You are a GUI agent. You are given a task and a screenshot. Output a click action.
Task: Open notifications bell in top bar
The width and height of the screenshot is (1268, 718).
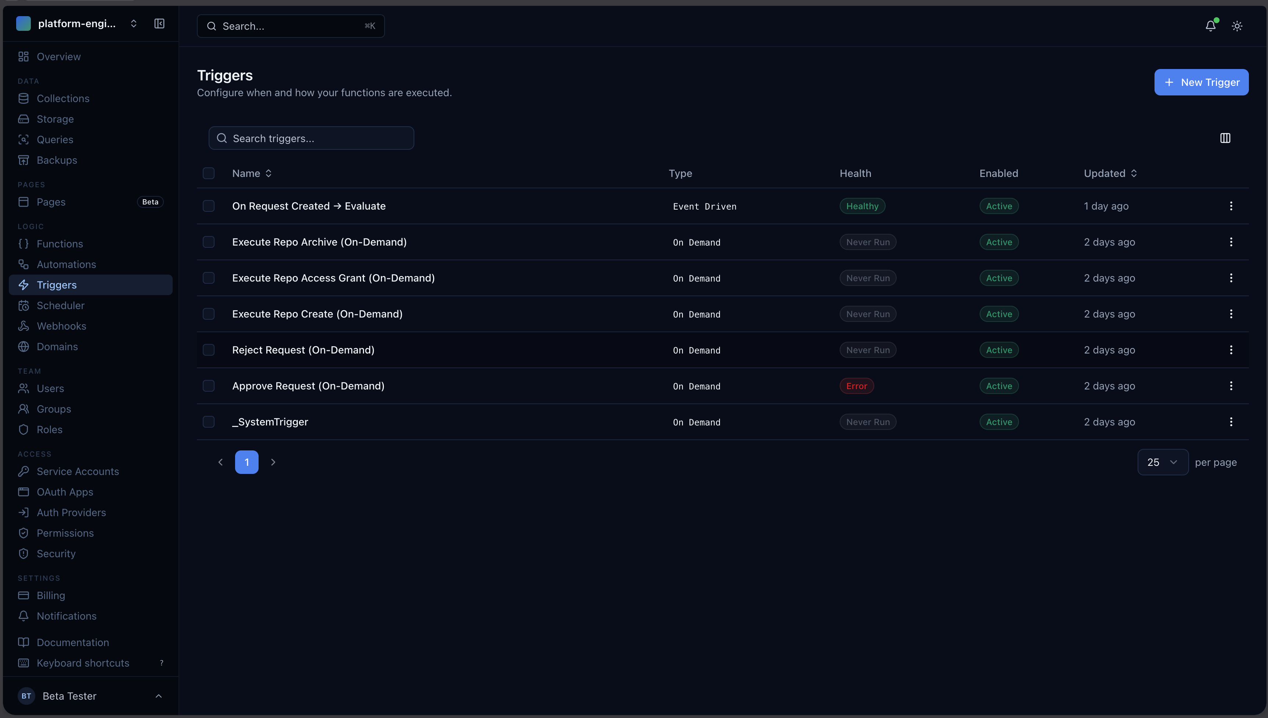click(x=1210, y=26)
